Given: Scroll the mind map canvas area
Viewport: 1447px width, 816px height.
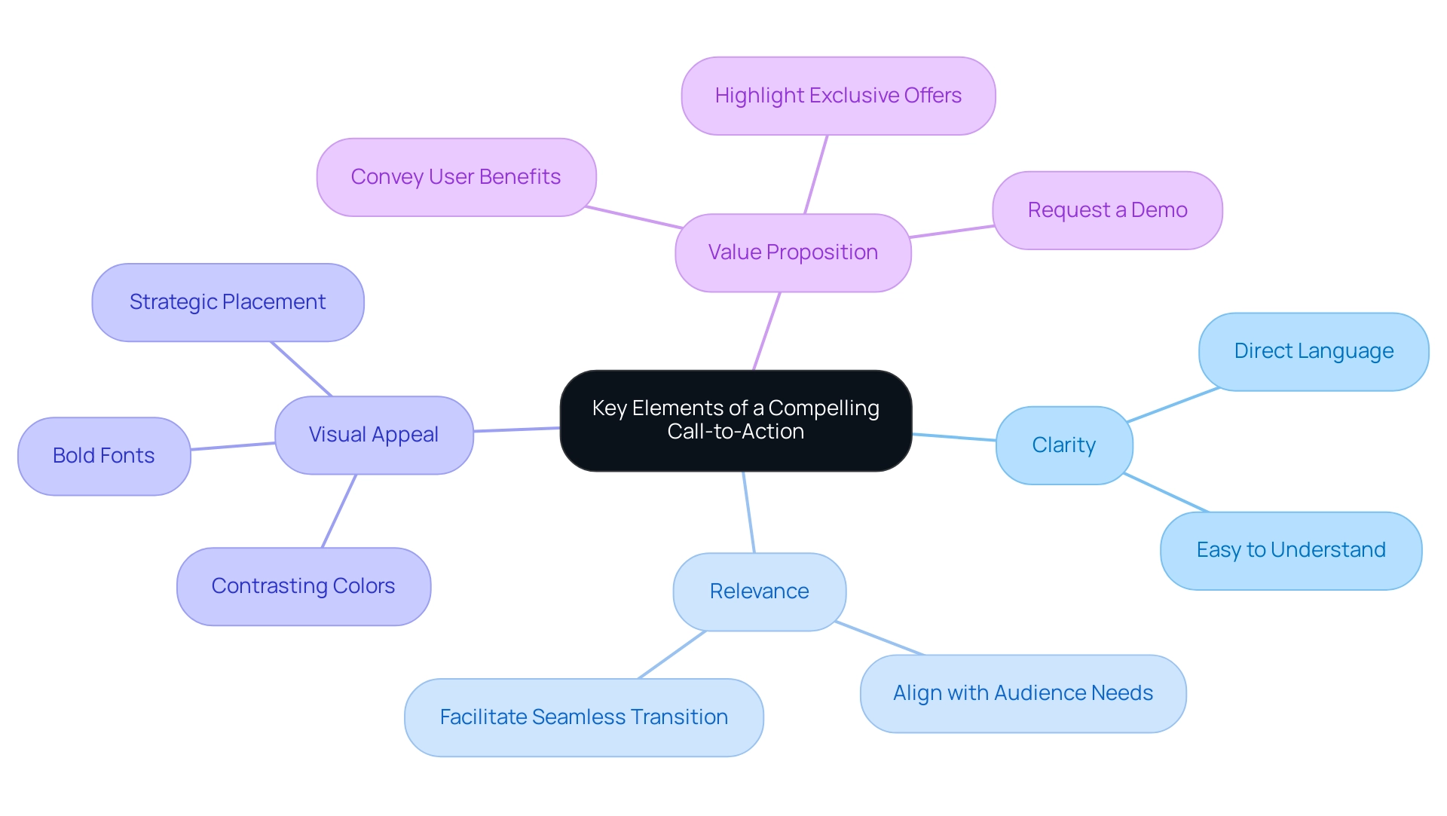Looking at the screenshot, I should coord(723,408).
